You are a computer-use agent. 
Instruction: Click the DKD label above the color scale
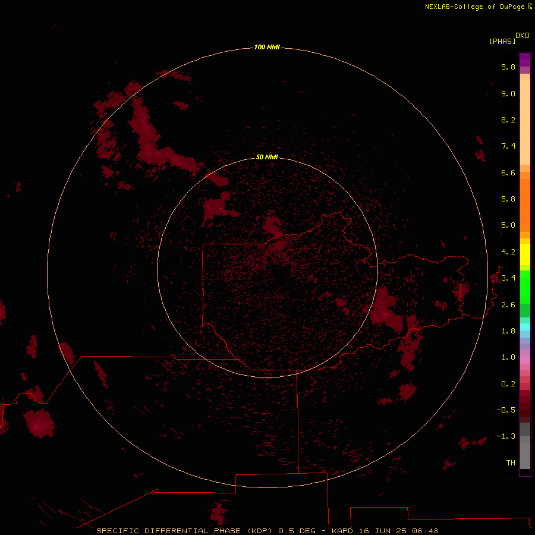coord(523,36)
